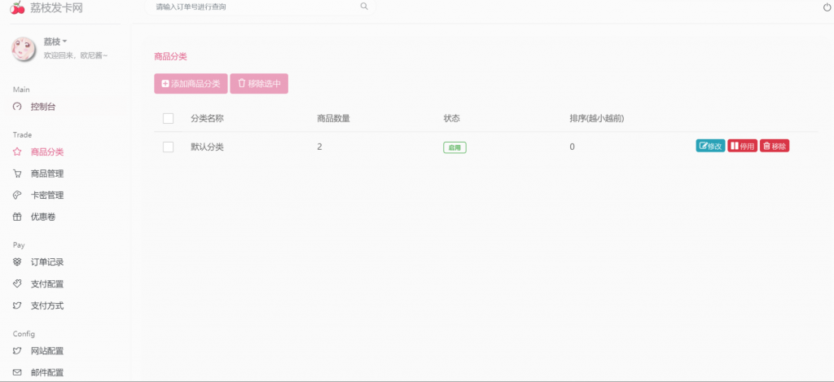
Task: Click the power logout icon
Action: 827,7
